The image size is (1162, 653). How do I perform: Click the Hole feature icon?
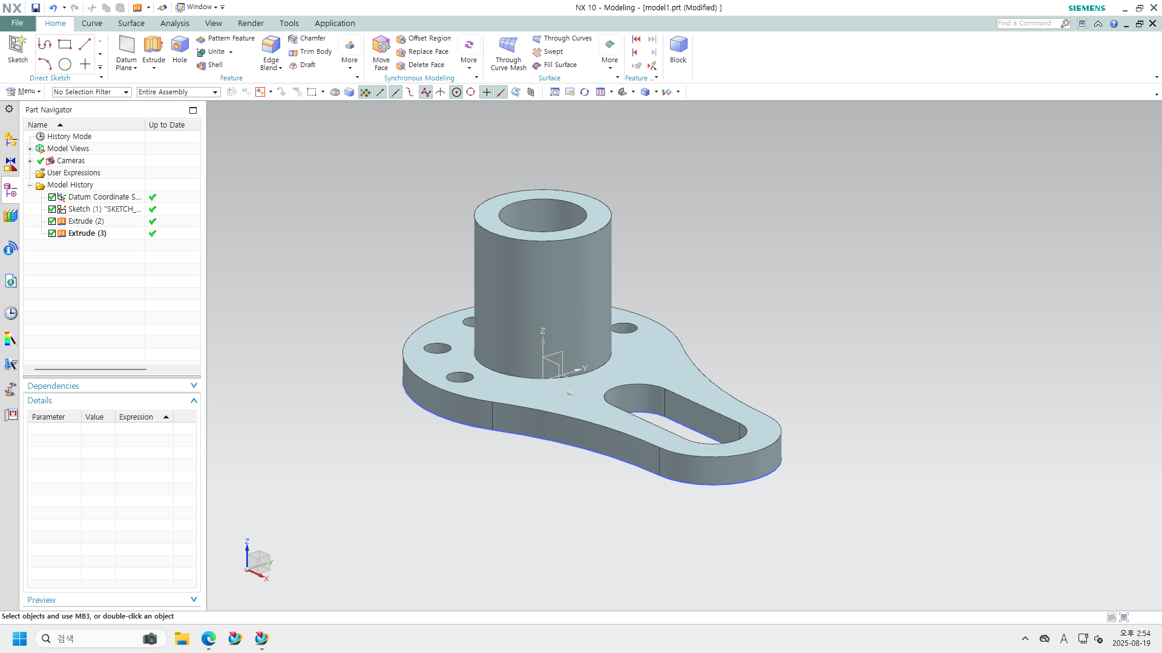click(x=180, y=45)
